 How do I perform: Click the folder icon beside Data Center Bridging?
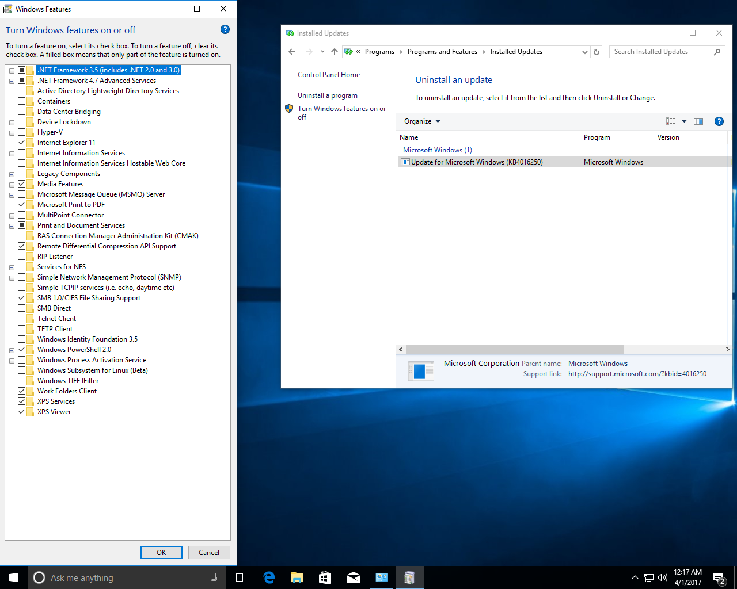30,112
